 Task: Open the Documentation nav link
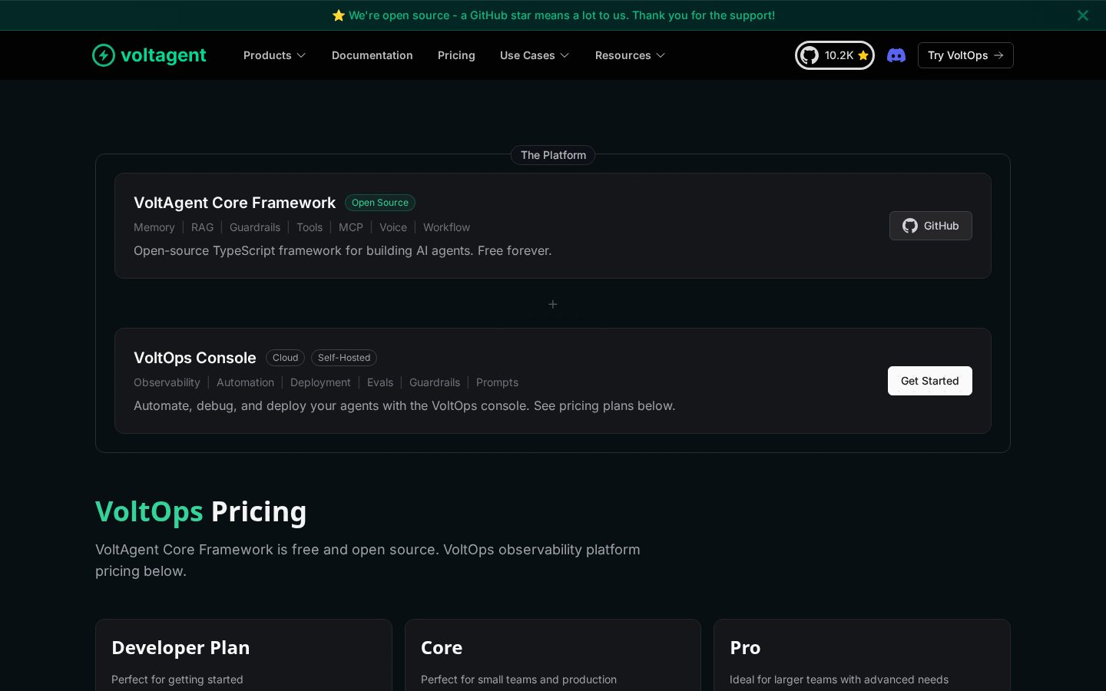point(373,55)
